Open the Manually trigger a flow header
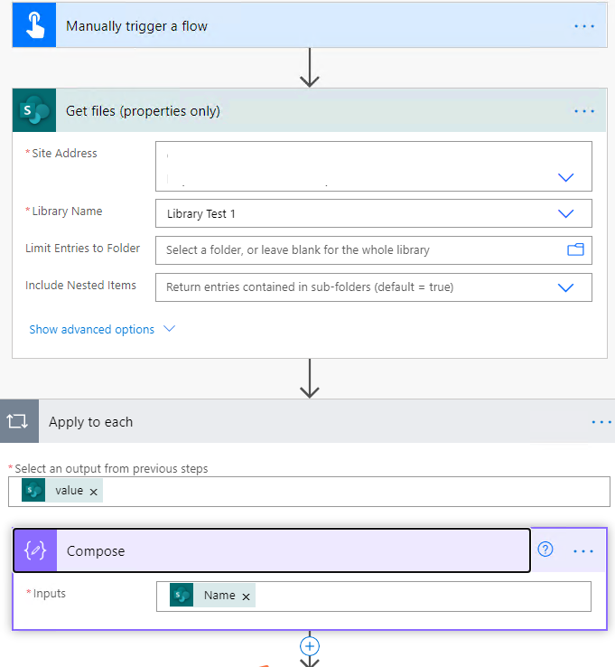This screenshot has width=615, height=667. click(x=310, y=25)
